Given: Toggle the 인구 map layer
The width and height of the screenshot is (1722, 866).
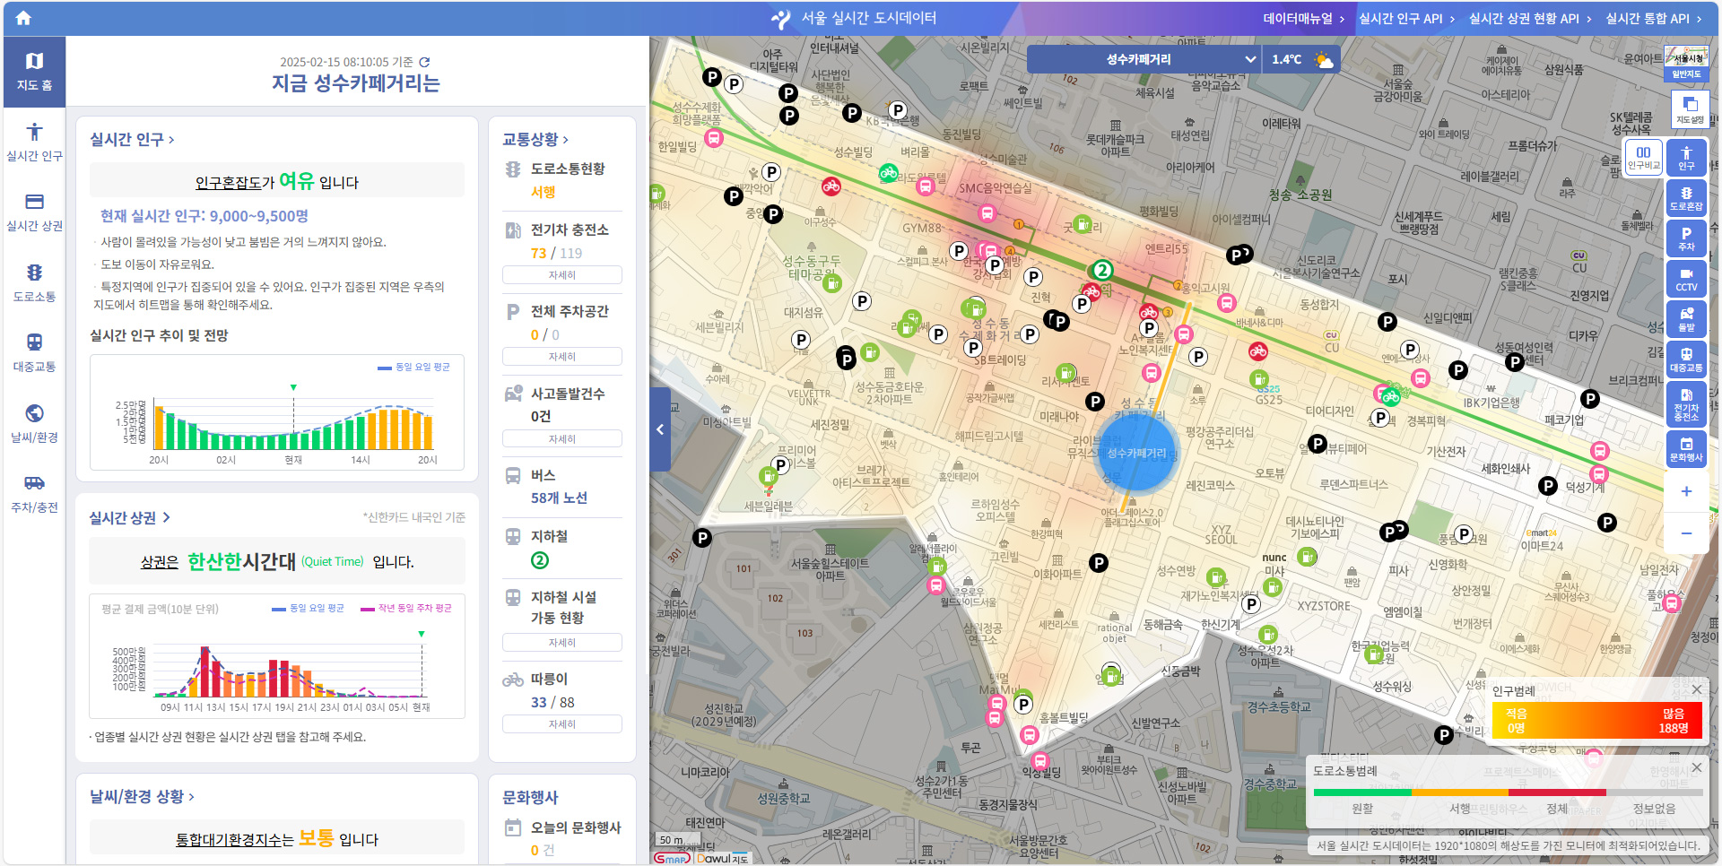Looking at the screenshot, I should coord(1686,157).
